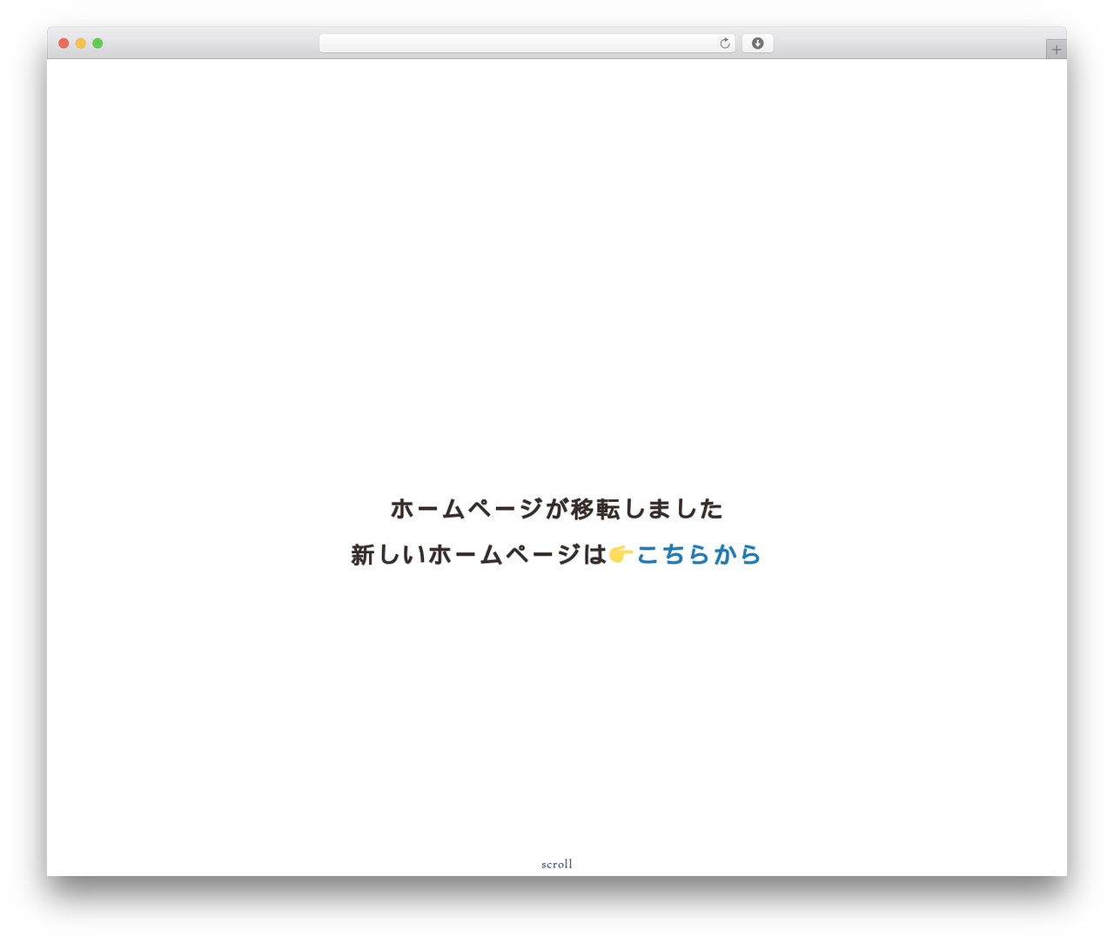
Task: Click into the browser address bar
Action: tap(527, 43)
